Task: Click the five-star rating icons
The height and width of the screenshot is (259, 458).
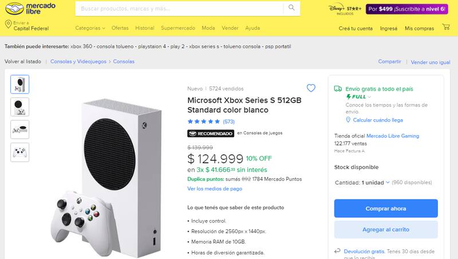Action: pyautogui.click(x=204, y=121)
